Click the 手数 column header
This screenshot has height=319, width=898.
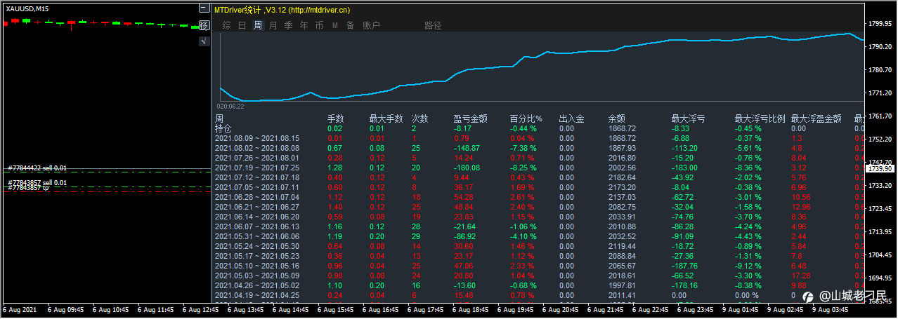[x=336, y=119]
